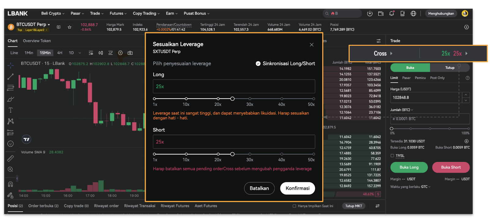Toggle Sinkronisasi Long/Short checkbox
Screen dimensions: 490x220
click(x=258, y=63)
